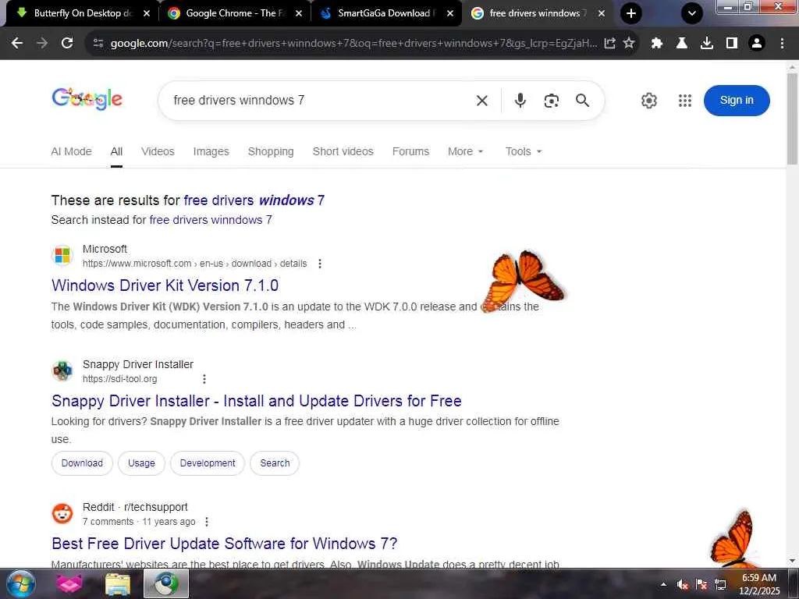
Task: Open Windows Driver Kit Version 7.1.0
Action: pos(165,285)
